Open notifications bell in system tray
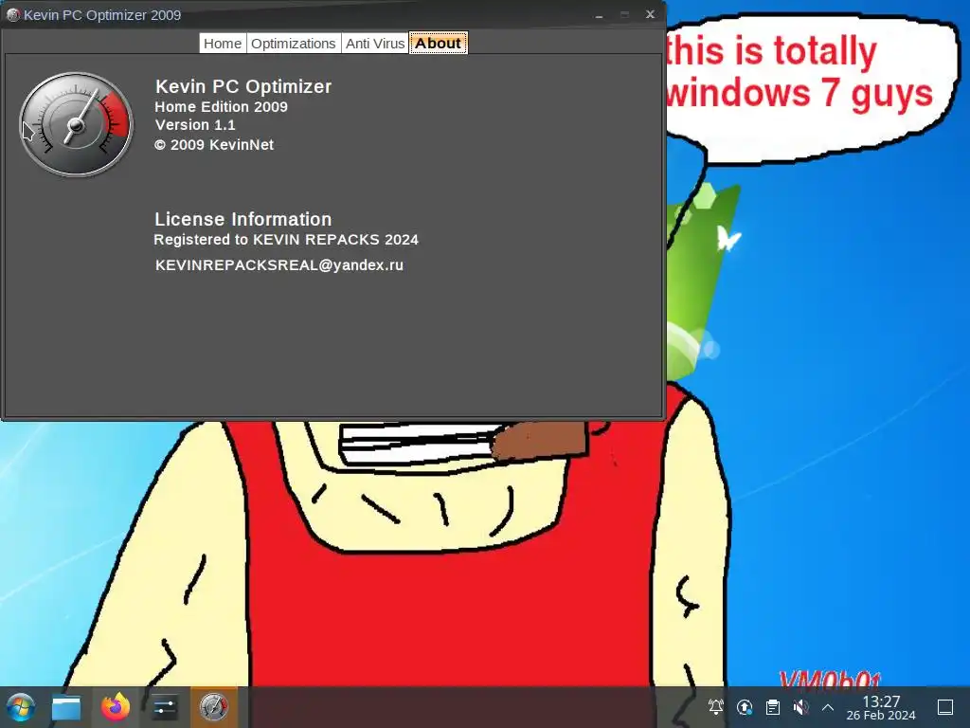This screenshot has height=728, width=970. tap(716, 707)
